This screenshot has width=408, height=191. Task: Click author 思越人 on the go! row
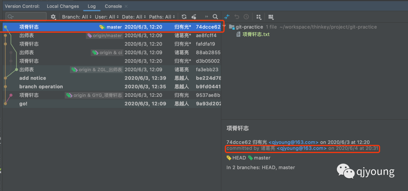point(181,104)
